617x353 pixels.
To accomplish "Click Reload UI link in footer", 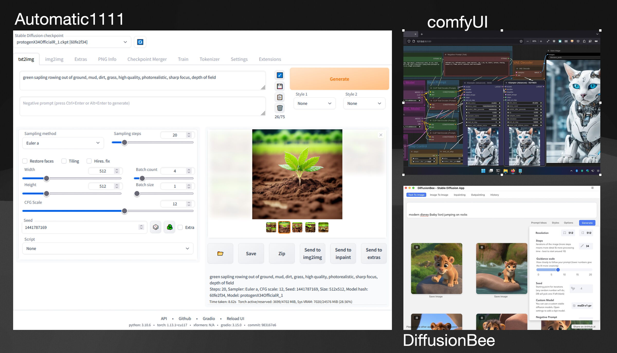I will 235,318.
